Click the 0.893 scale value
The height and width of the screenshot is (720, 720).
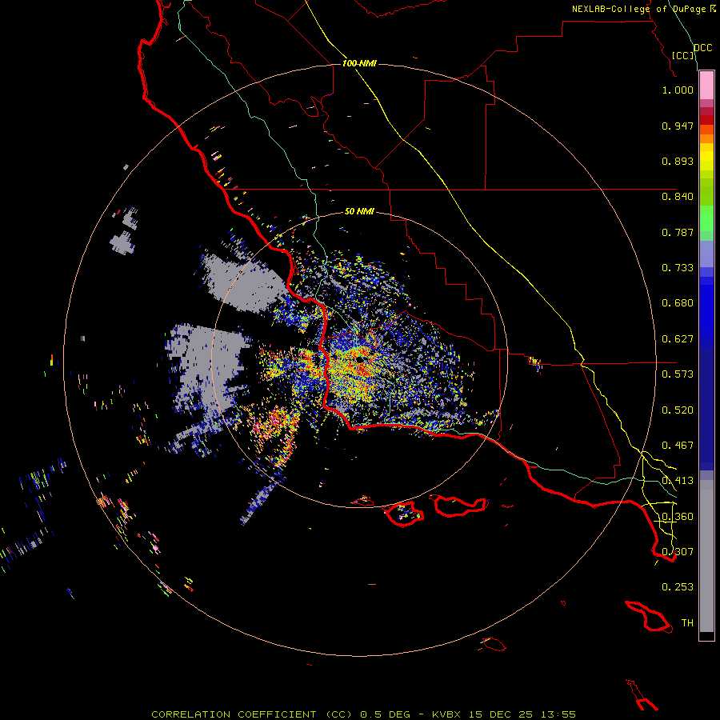[x=678, y=161]
